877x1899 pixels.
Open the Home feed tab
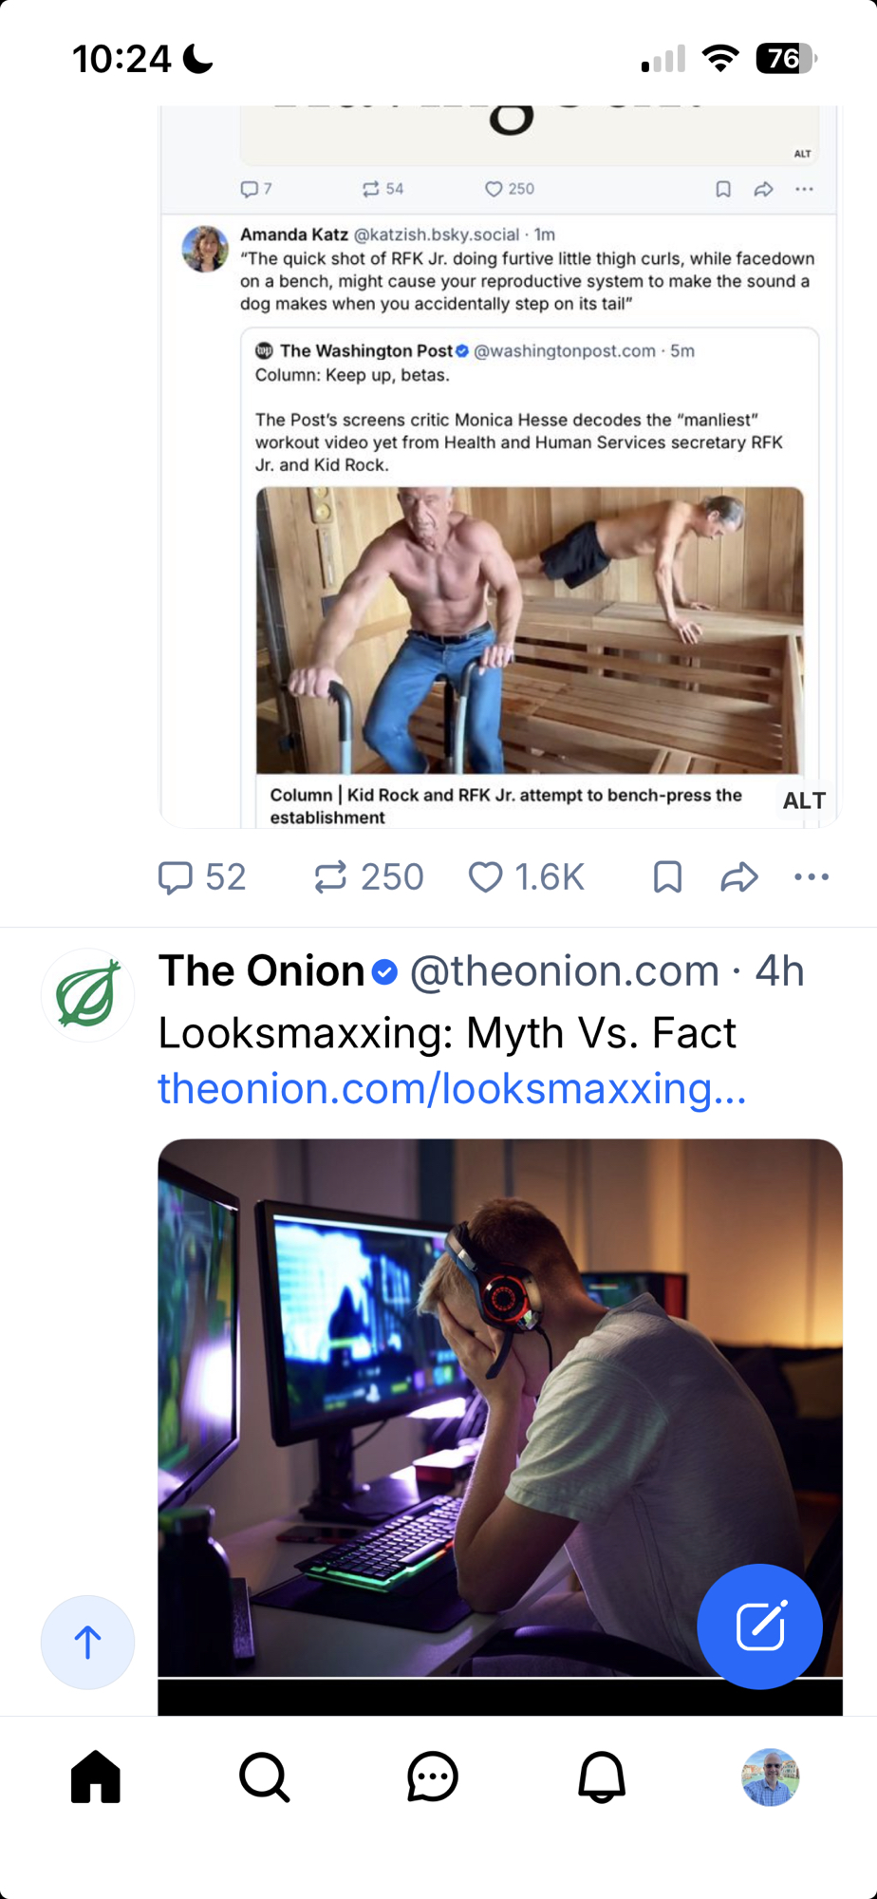pyautogui.click(x=96, y=1777)
